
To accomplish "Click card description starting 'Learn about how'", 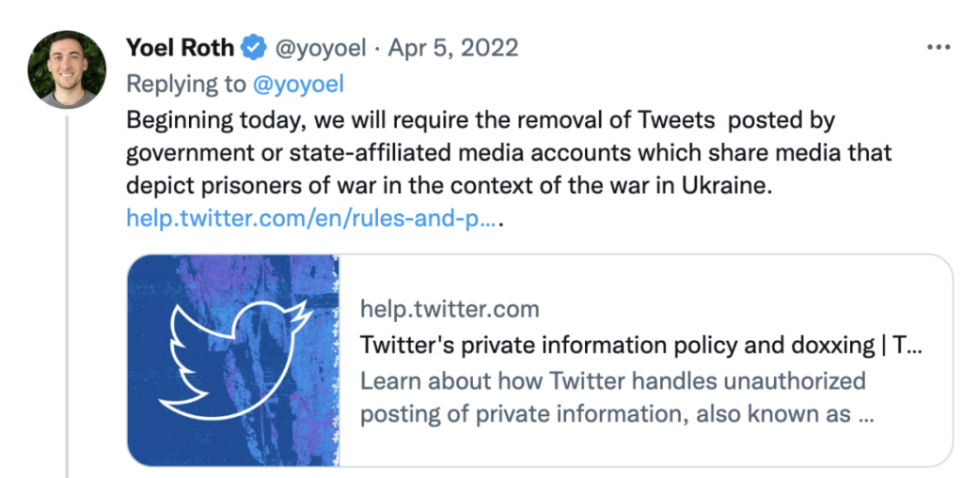I will tap(613, 381).
